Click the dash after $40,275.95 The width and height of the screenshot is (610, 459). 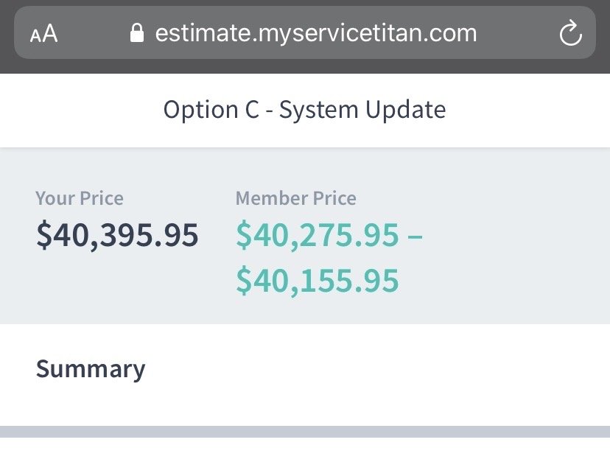[415, 236]
